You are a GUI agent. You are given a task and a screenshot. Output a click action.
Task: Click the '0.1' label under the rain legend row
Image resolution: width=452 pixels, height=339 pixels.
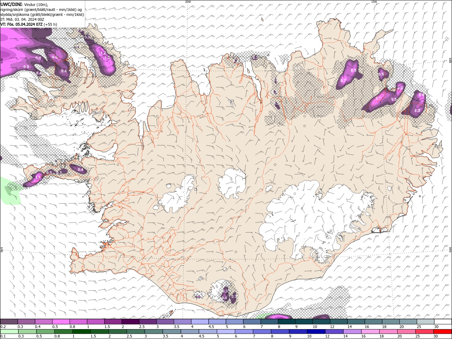click(x=3, y=336)
